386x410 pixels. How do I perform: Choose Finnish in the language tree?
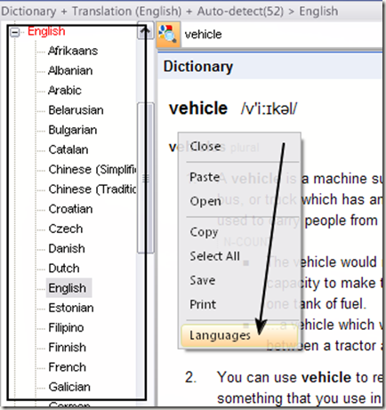(68, 348)
